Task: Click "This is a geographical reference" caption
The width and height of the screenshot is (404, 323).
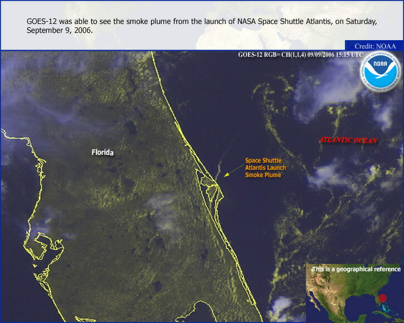Action: (356, 270)
